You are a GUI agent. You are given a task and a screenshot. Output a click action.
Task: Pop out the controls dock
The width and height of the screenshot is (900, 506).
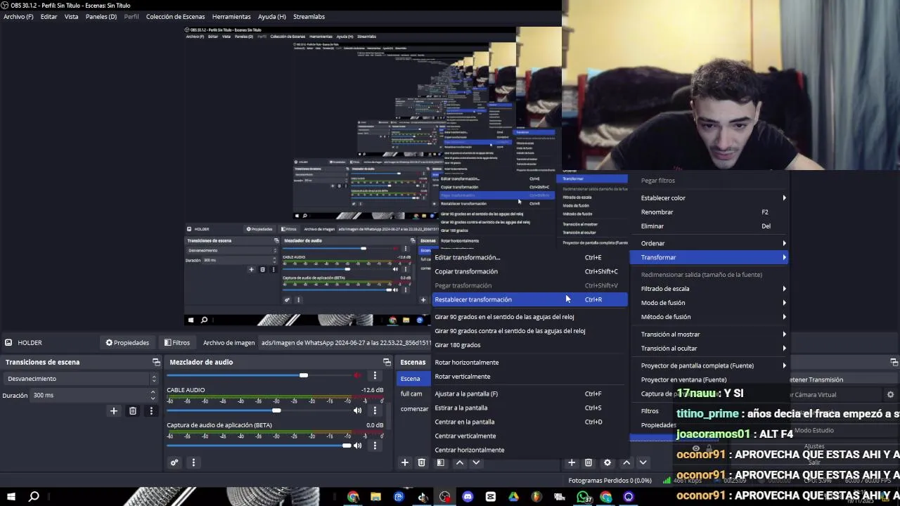pos(894,362)
